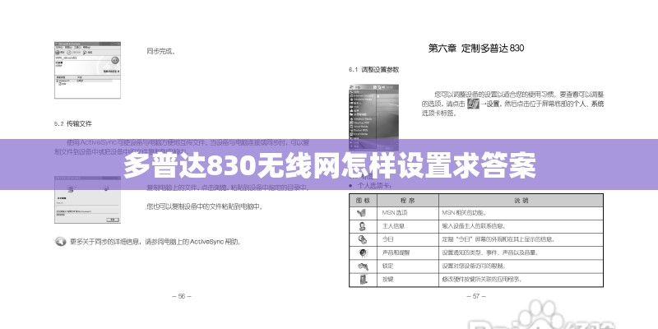658x329 pixels.
Task: Select the text 同步完成。
Action: point(160,52)
